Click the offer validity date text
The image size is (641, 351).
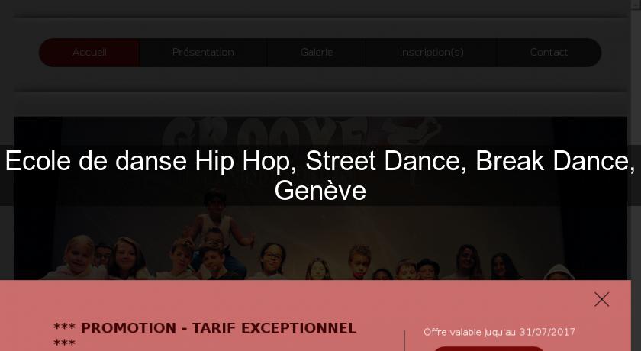pos(499,332)
